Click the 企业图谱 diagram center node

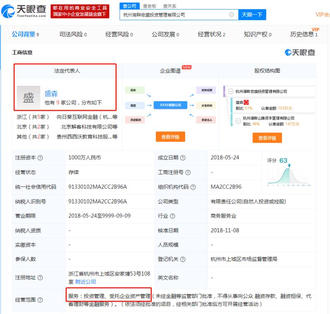[170, 105]
